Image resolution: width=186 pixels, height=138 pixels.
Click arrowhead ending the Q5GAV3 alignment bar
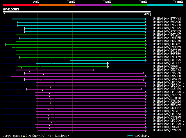pos(93,70)
